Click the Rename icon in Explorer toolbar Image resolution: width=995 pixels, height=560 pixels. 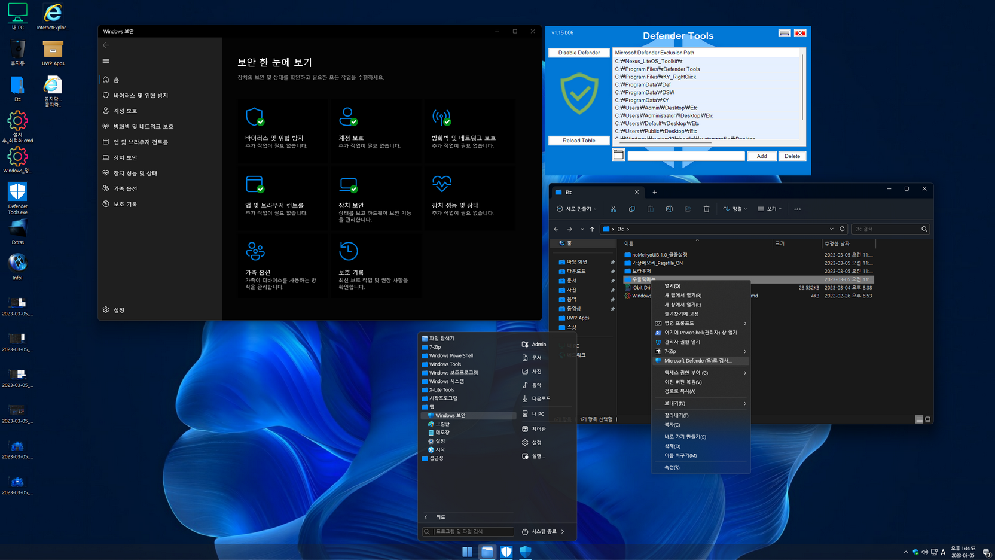point(669,209)
